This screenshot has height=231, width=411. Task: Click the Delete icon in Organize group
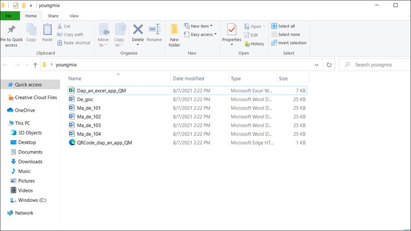138,33
